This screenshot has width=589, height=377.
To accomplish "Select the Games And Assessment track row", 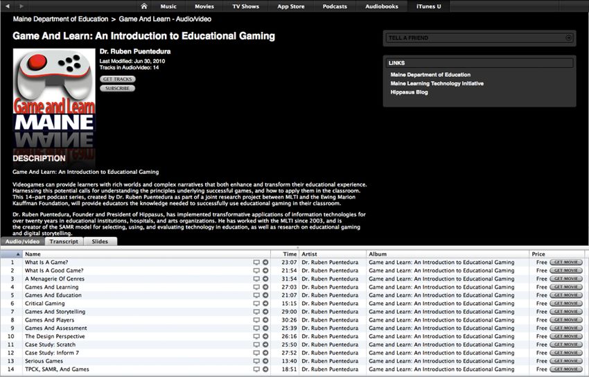I will coord(294,328).
